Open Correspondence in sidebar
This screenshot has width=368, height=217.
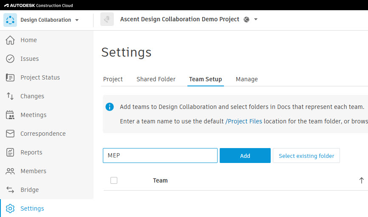pos(43,134)
